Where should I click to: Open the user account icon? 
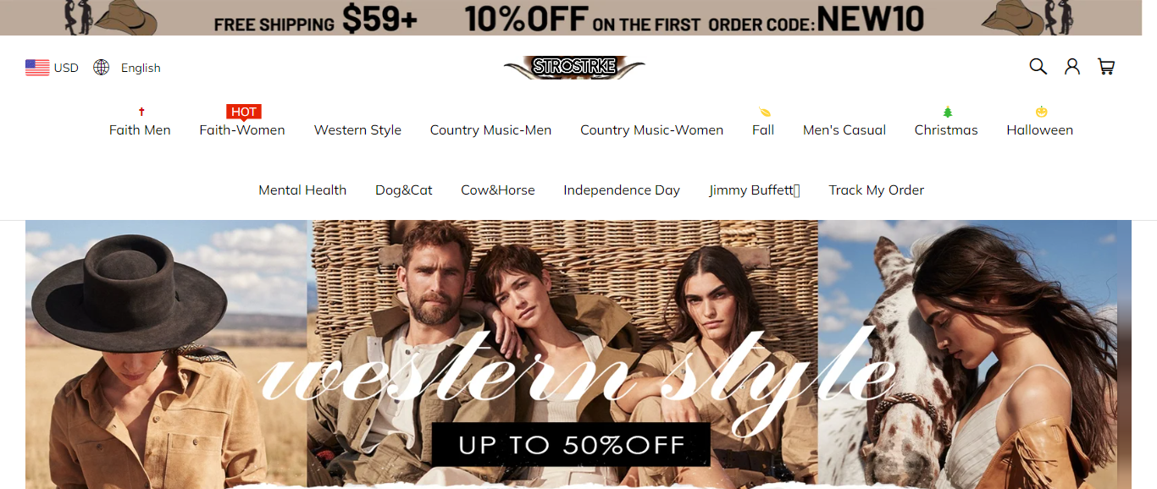coord(1072,66)
